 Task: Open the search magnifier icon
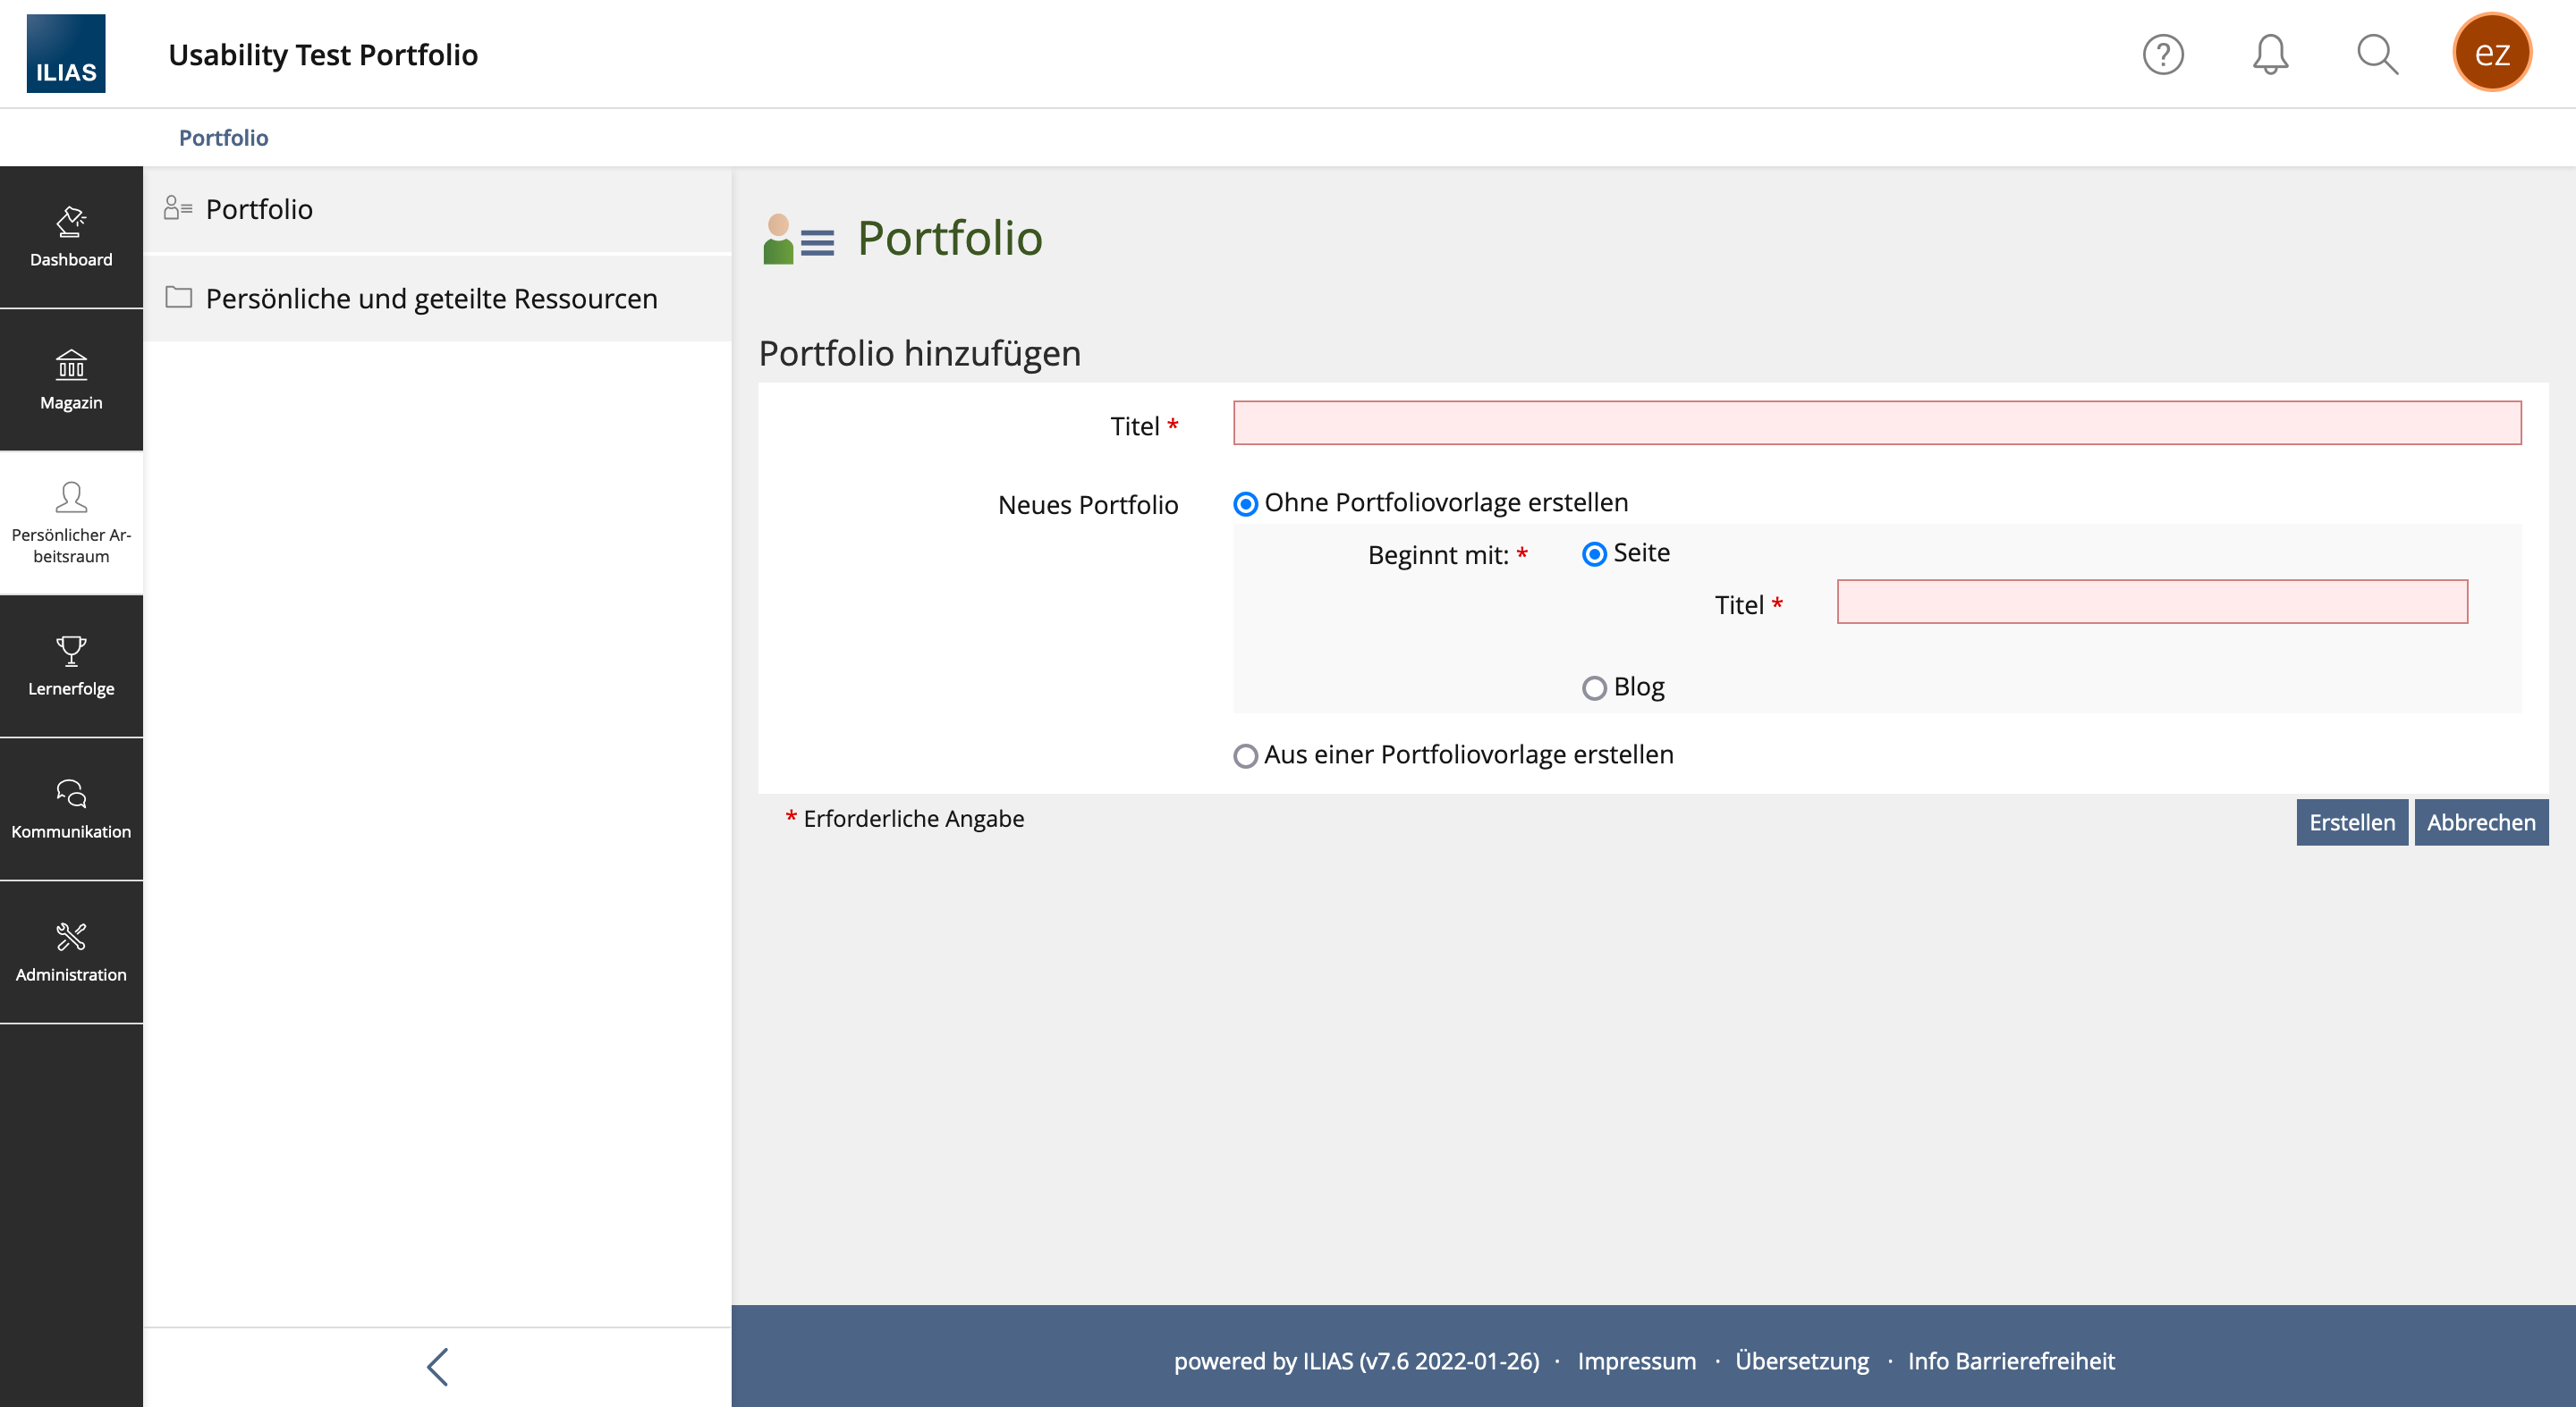click(x=2377, y=54)
